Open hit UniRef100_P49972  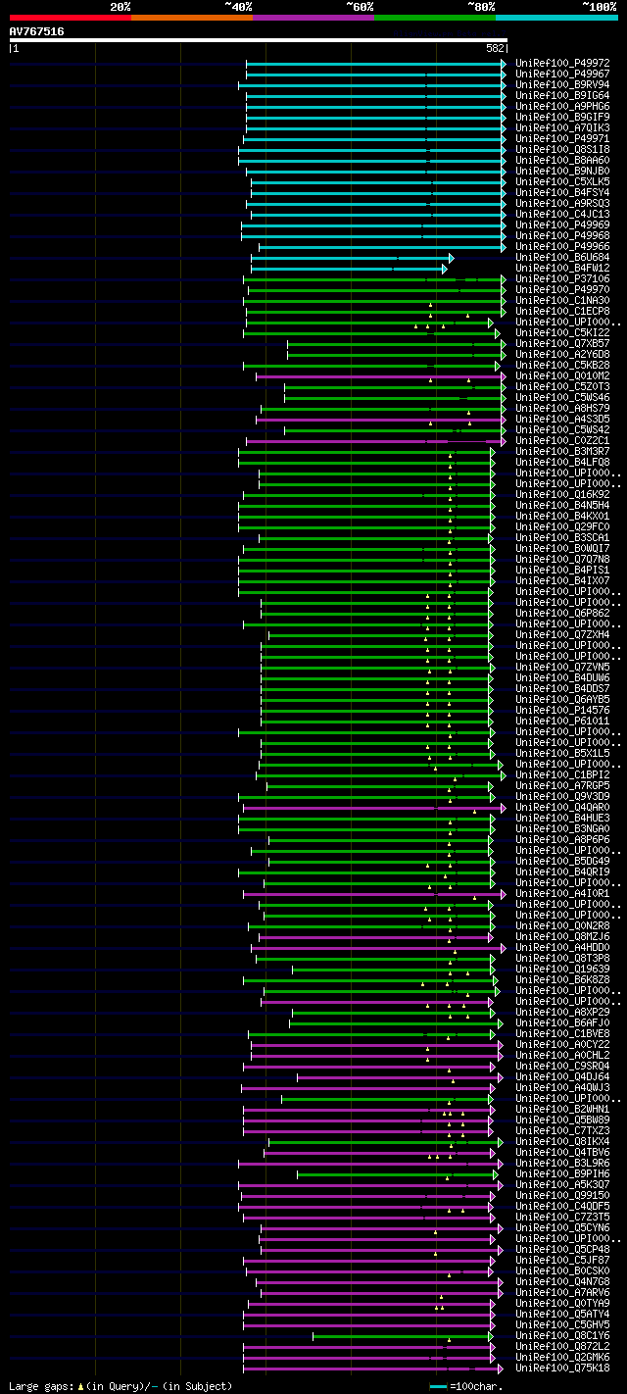point(562,63)
